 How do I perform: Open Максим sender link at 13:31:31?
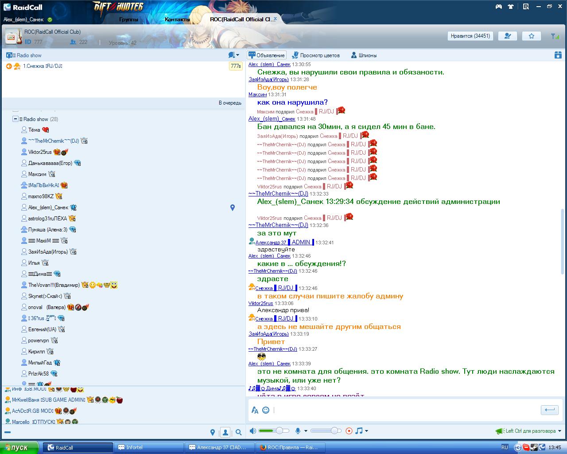pyautogui.click(x=257, y=94)
